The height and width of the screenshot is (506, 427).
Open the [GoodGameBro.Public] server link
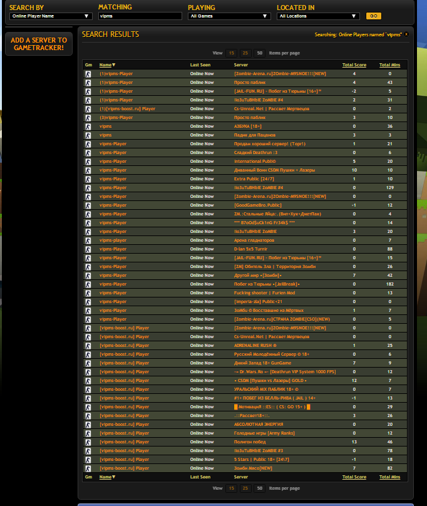click(x=258, y=205)
